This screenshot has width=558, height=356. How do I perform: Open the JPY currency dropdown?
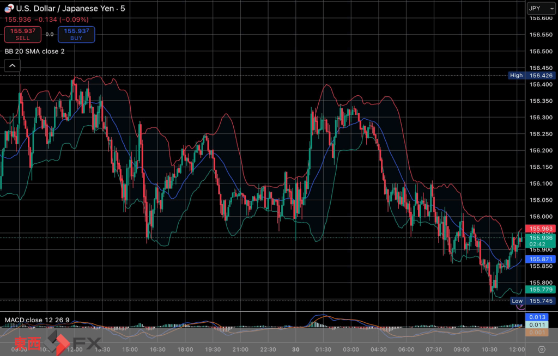[x=540, y=8]
